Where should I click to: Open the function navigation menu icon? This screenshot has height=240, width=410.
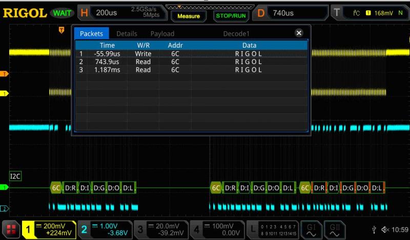point(11,229)
